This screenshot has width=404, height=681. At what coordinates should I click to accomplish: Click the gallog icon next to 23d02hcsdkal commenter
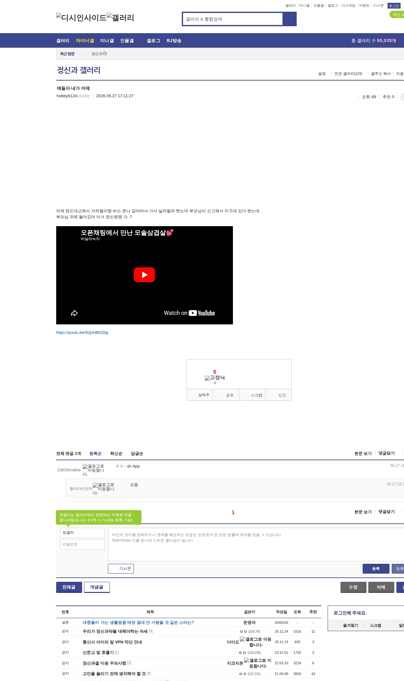[x=93, y=470]
